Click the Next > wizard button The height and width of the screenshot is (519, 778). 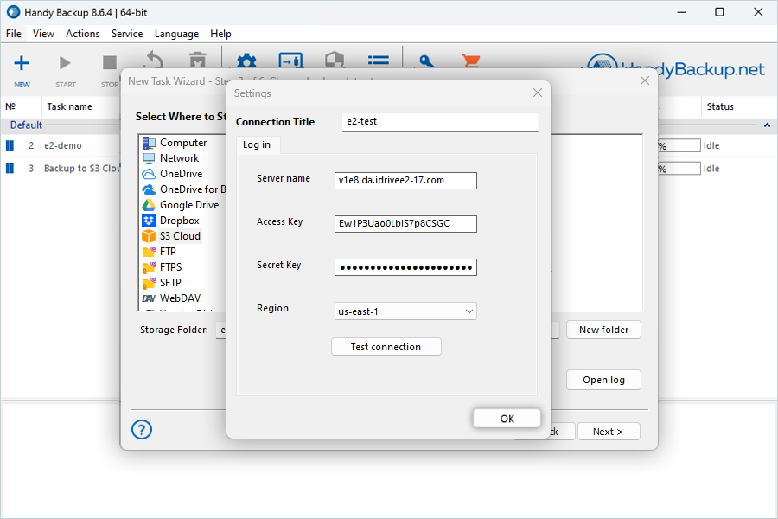click(x=609, y=432)
